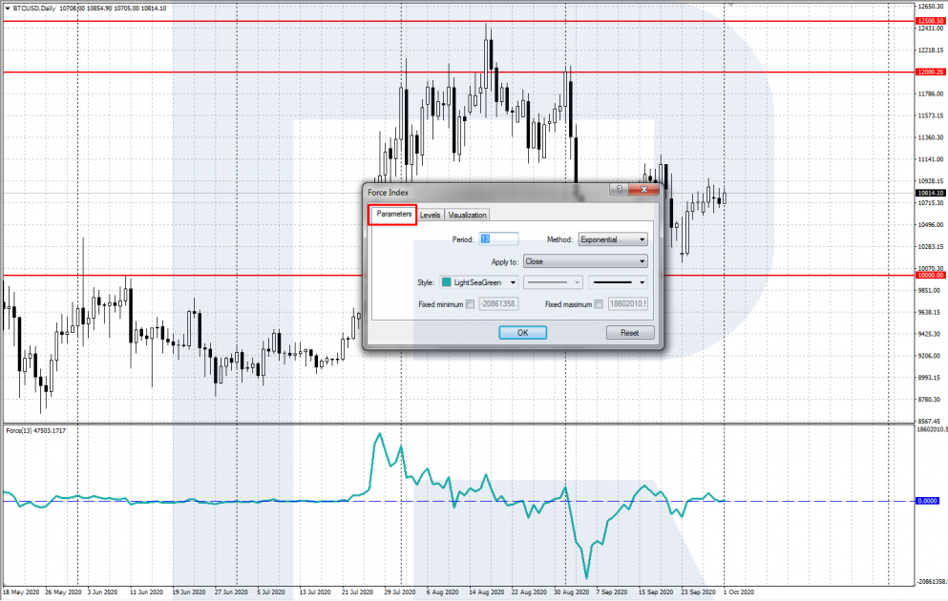Screen dimensions: 948x601
Task: Expand the line style dropdown
Action: coord(554,282)
